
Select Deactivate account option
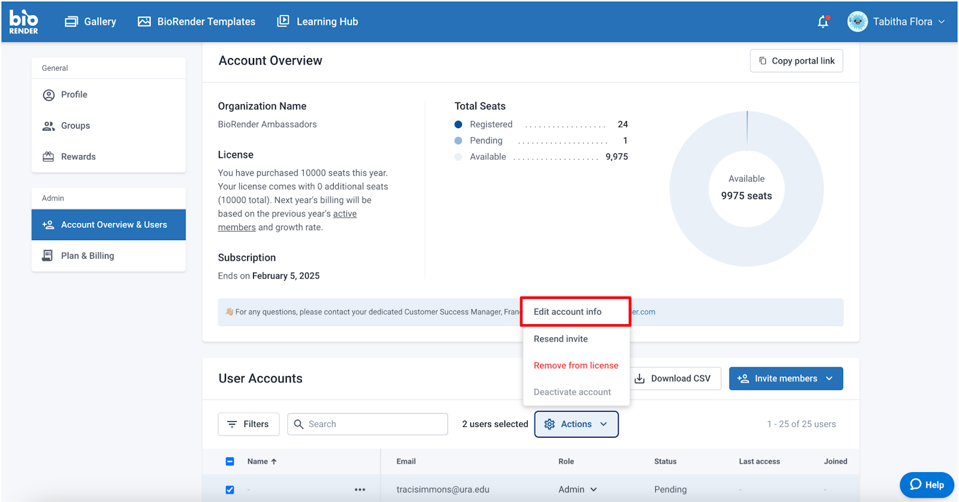pos(572,392)
